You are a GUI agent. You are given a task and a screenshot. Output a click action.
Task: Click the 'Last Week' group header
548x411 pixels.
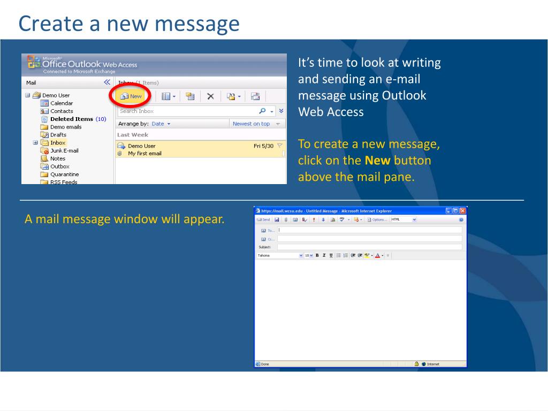[x=133, y=135]
